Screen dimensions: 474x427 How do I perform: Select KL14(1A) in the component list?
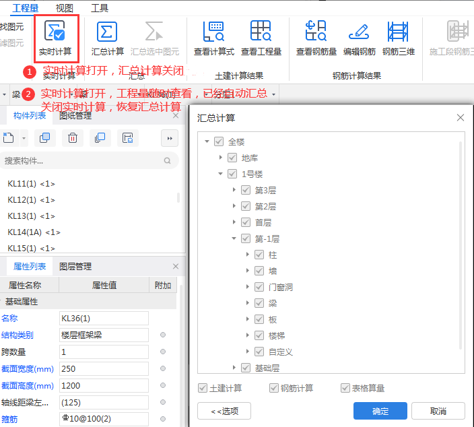(x=34, y=232)
